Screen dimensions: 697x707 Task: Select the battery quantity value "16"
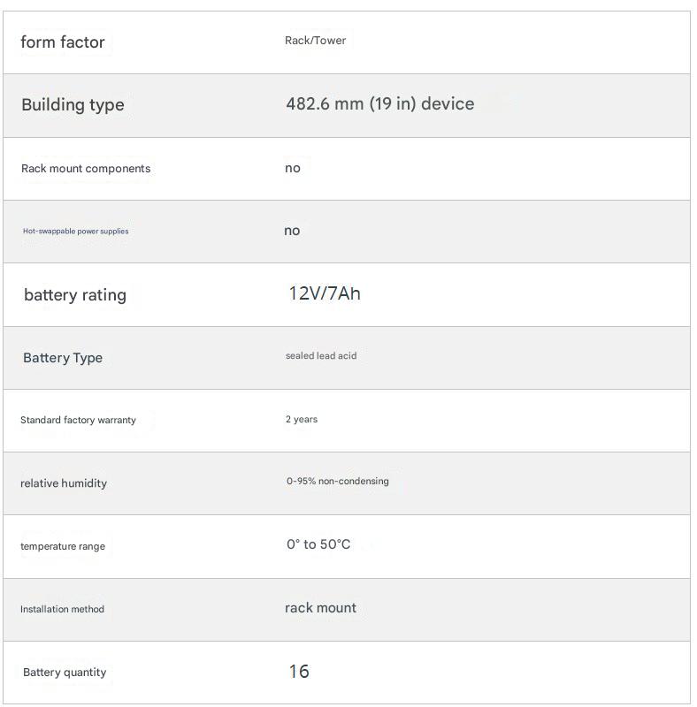[299, 672]
